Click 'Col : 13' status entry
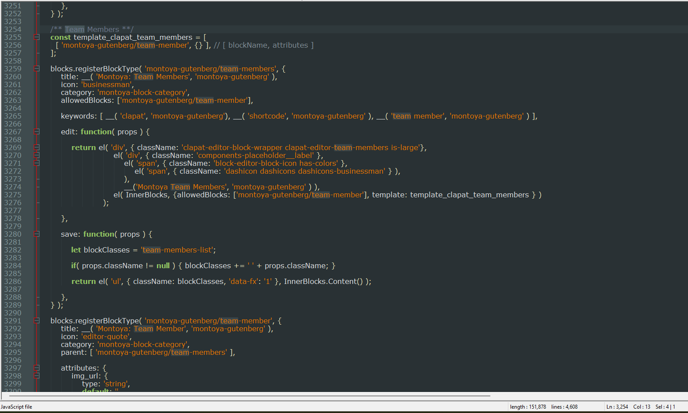Screen dimensions: 688x413 pos(642,407)
